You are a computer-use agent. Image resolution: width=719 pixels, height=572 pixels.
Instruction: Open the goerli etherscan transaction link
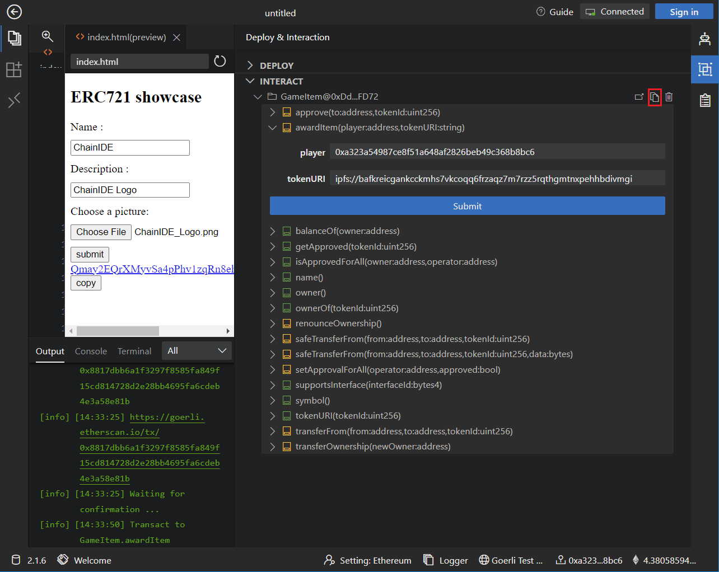click(x=167, y=417)
